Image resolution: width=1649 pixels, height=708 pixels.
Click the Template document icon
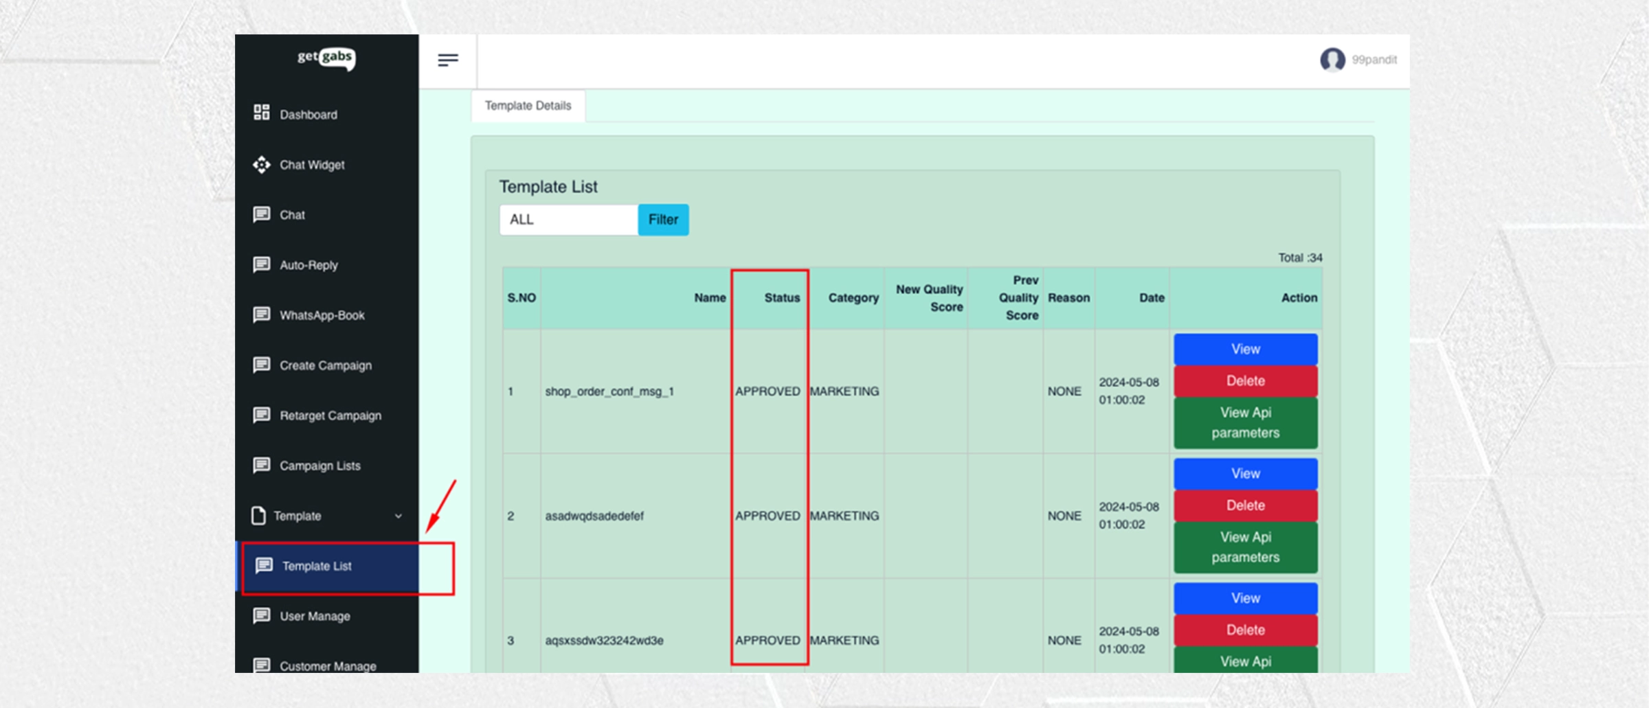tap(258, 515)
